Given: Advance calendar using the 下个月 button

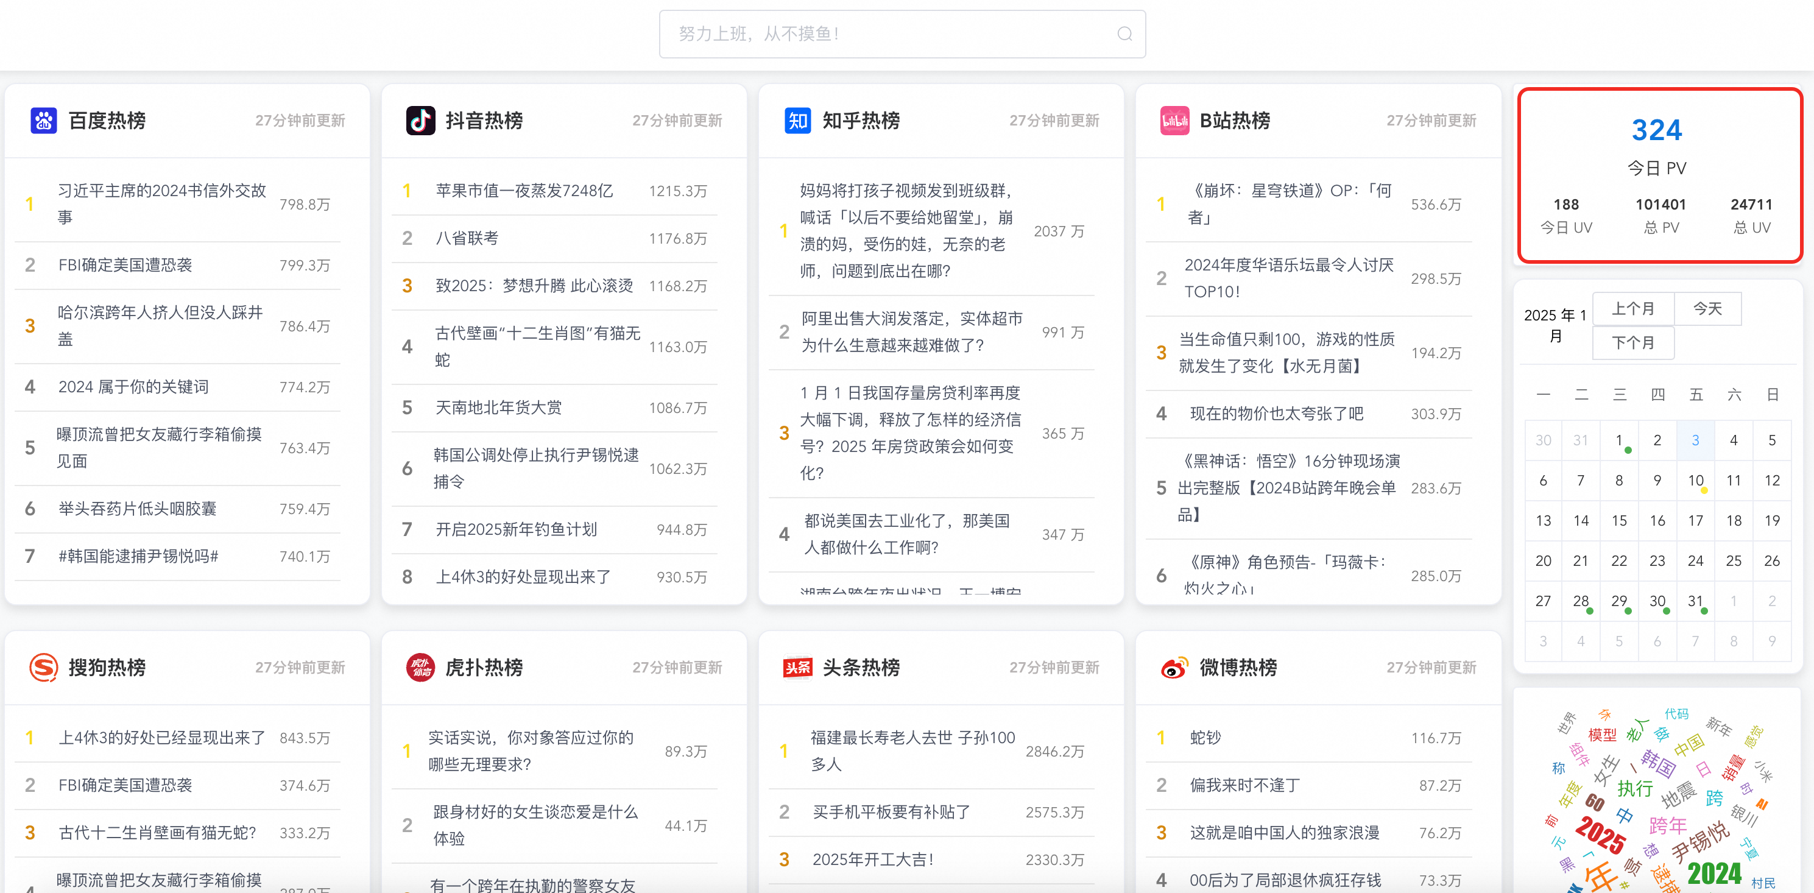Looking at the screenshot, I should click(1632, 343).
